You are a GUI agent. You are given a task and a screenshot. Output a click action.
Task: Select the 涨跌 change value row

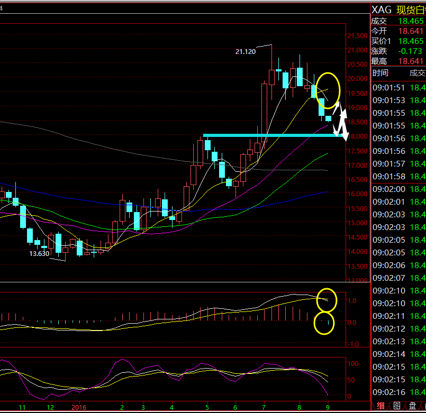tap(397, 51)
